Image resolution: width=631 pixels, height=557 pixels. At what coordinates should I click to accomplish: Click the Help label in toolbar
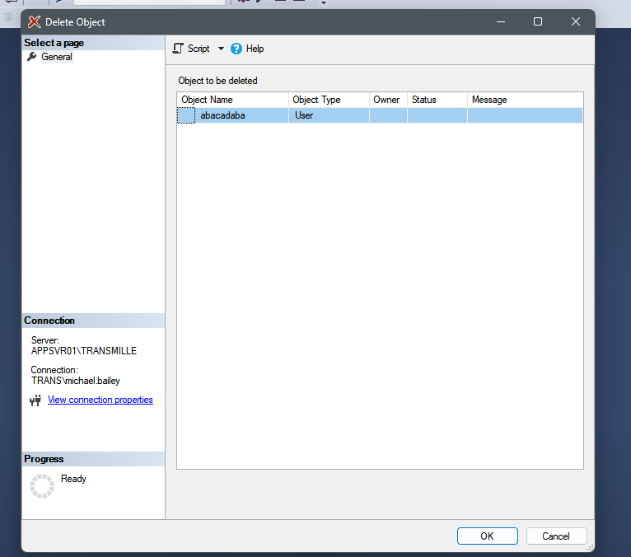[255, 49]
